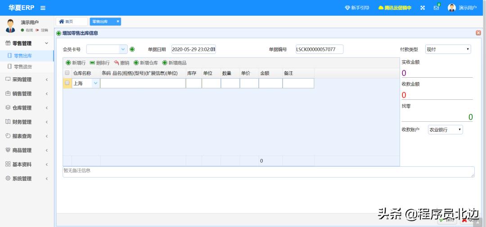Click the 单价 cell in first row
Viewport: 486px width, 227px height.
[x=249, y=83]
